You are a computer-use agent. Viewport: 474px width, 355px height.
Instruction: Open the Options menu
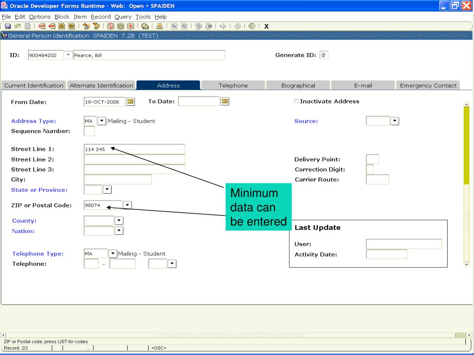(x=40, y=17)
